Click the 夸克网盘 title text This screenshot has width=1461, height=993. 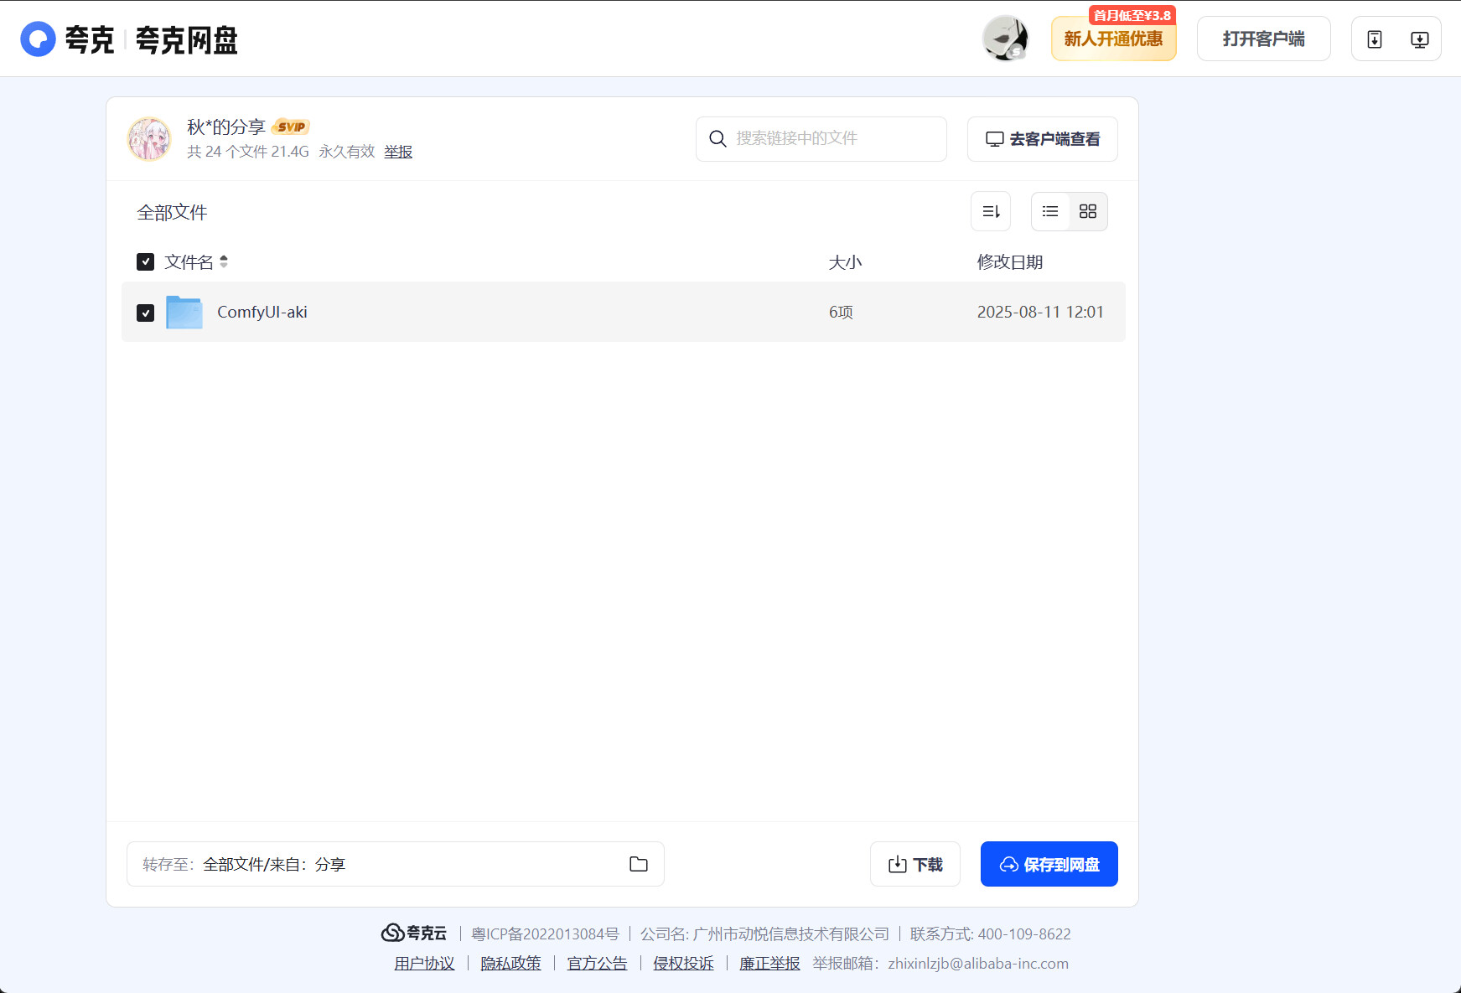187,40
